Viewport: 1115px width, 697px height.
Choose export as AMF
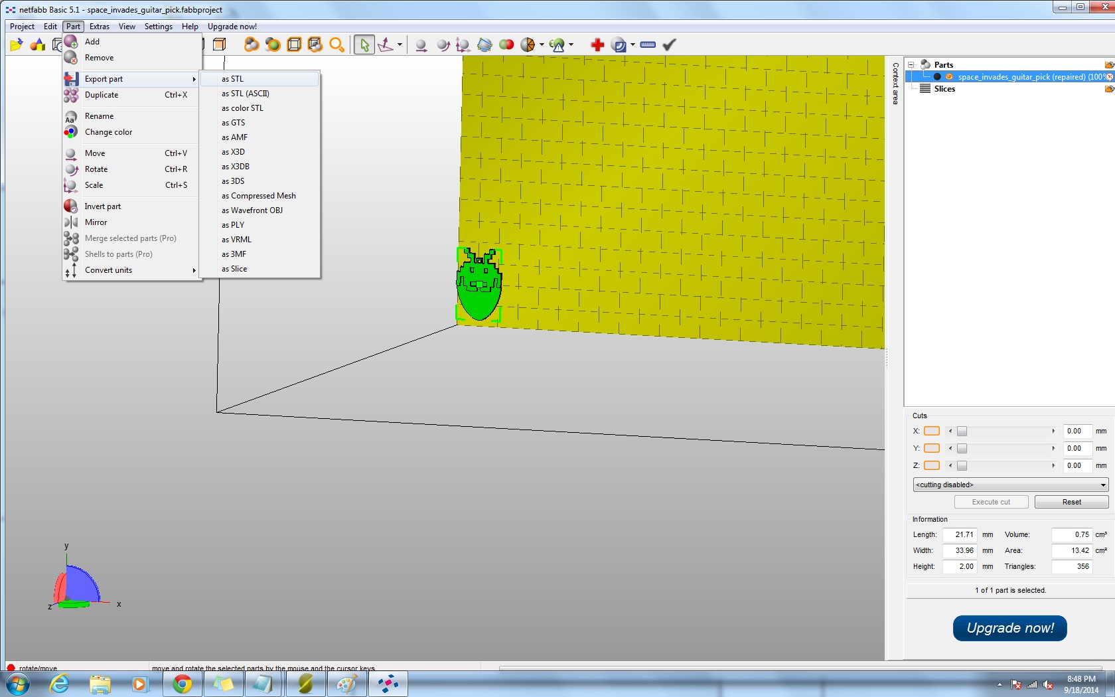coord(260,137)
